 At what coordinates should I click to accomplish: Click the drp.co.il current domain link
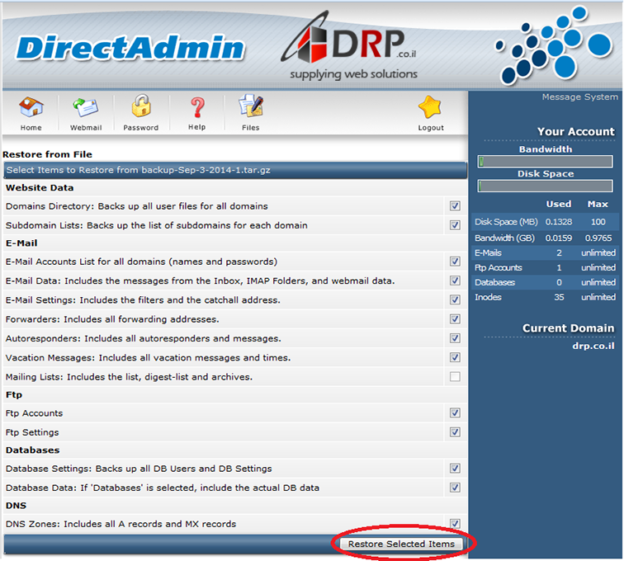(593, 346)
